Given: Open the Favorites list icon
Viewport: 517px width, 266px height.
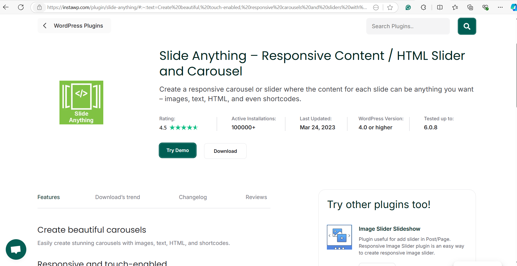Looking at the screenshot, I should 455,7.
